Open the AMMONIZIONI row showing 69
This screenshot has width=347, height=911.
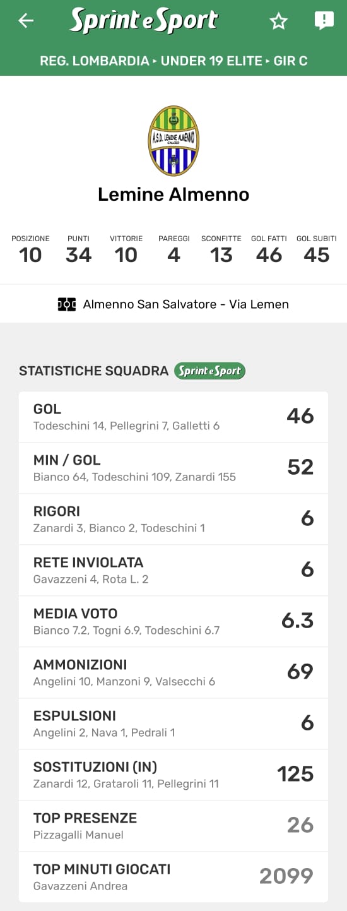coord(173,672)
